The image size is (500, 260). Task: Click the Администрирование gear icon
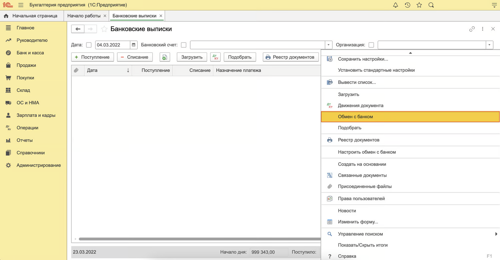(x=8, y=165)
